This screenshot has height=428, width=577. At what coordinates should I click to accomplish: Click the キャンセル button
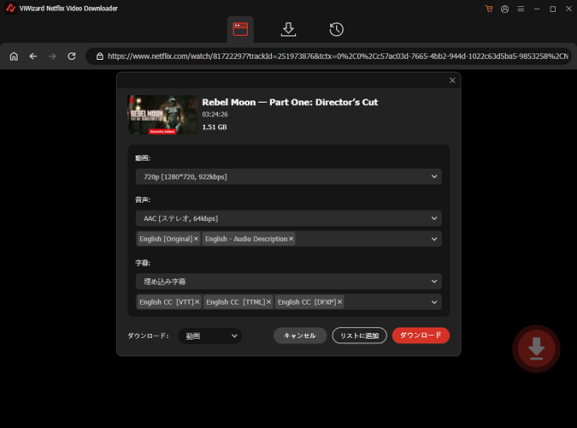(300, 336)
